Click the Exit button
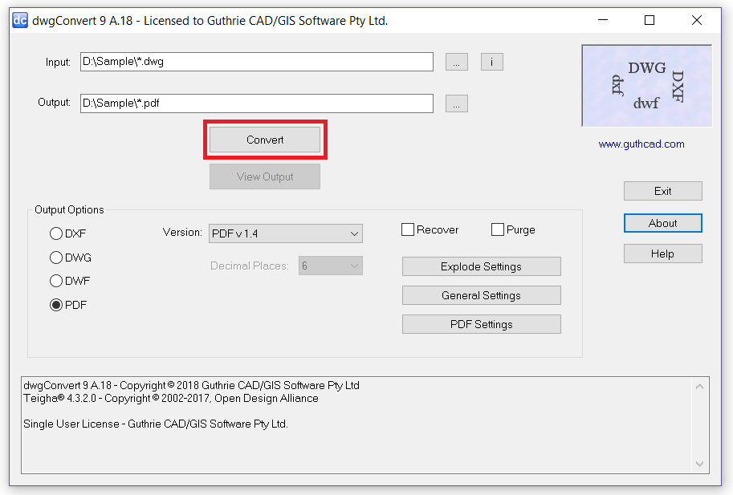The height and width of the screenshot is (495, 733). (x=663, y=191)
